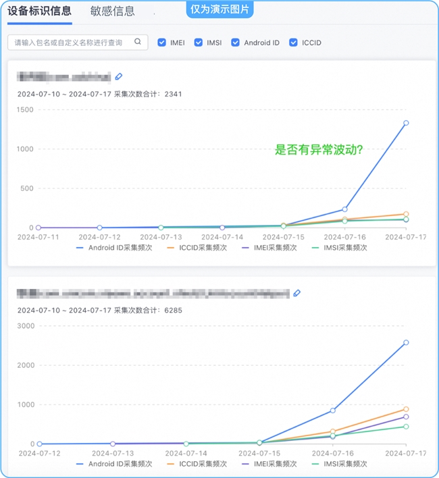Image resolution: width=439 pixels, height=478 pixels.
Task: Click first chart's data point on 2024-07-12
Action: [100, 228]
